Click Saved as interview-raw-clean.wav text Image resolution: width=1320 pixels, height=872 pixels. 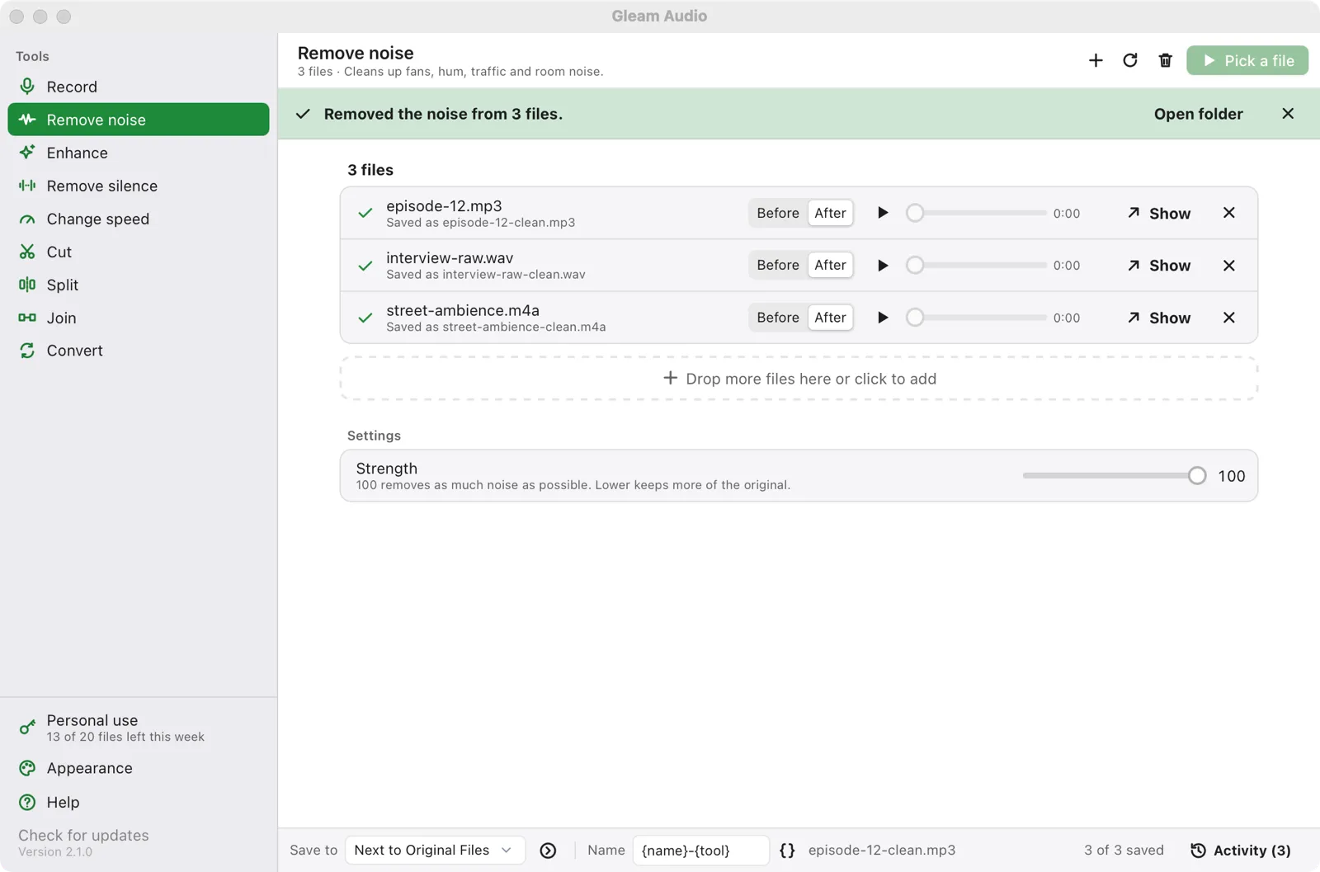coord(486,275)
